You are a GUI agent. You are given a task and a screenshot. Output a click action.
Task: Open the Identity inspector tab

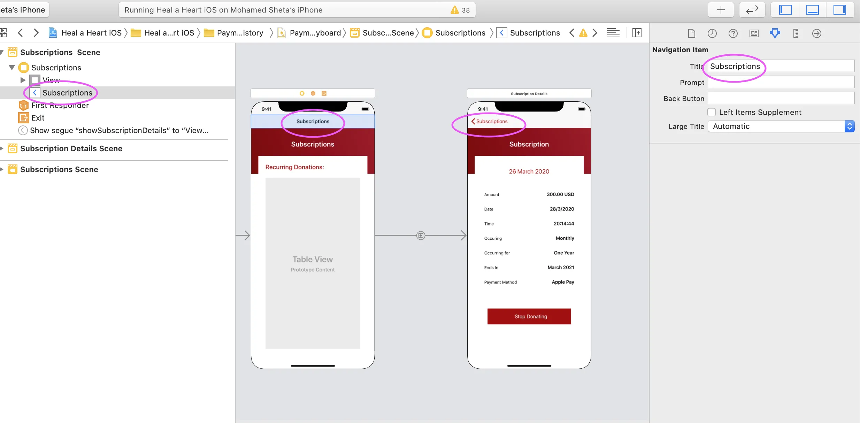pos(754,33)
